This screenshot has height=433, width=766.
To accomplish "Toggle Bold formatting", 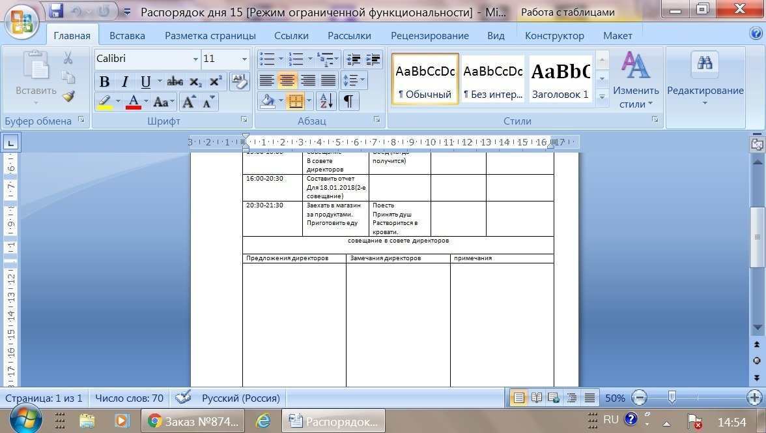I will point(104,82).
